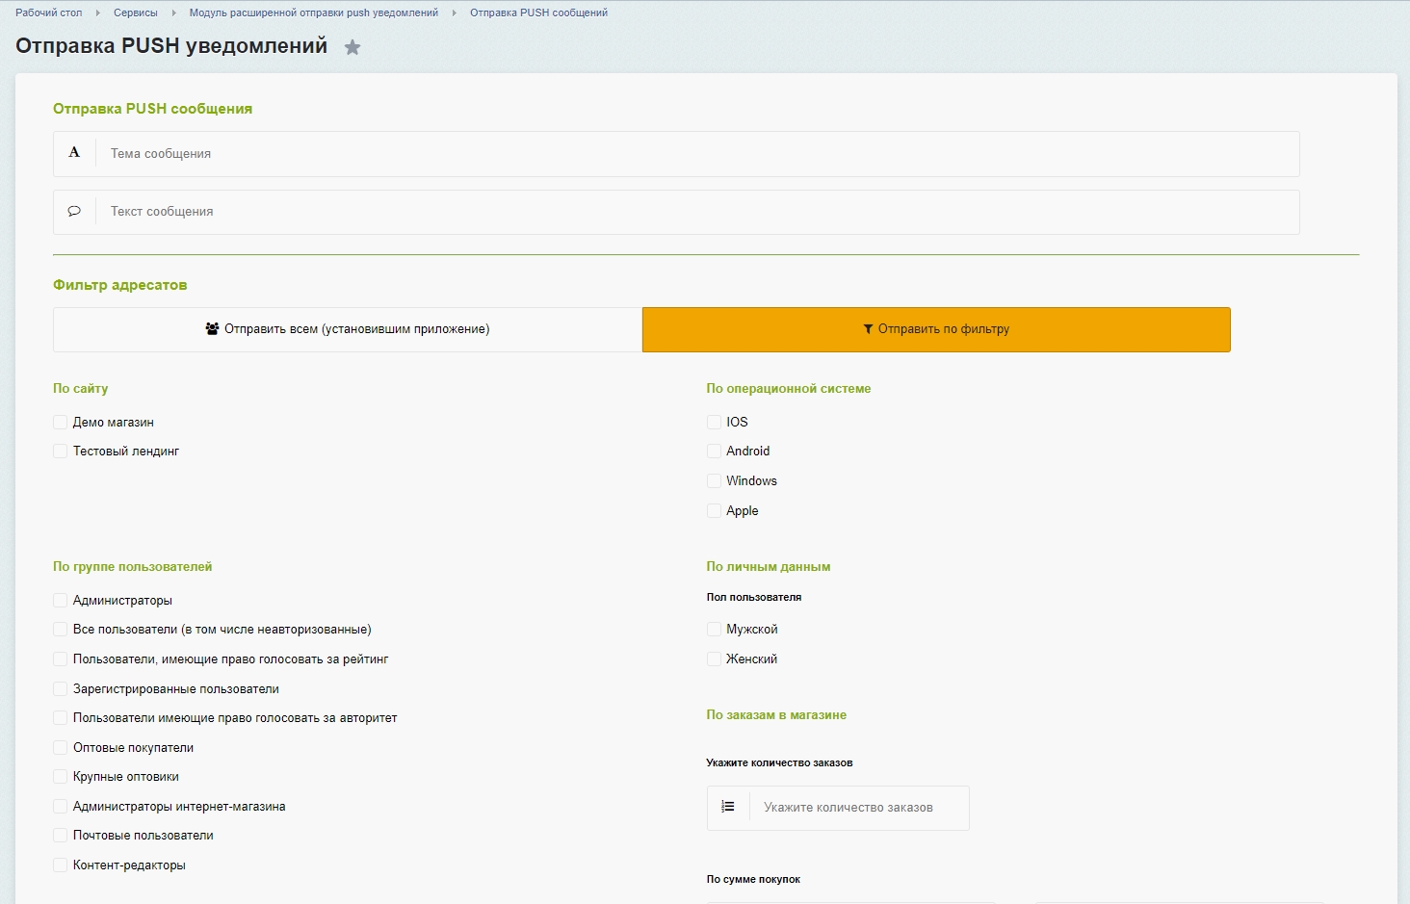
Task: Click the list icon in order count field
Action: coord(728,808)
